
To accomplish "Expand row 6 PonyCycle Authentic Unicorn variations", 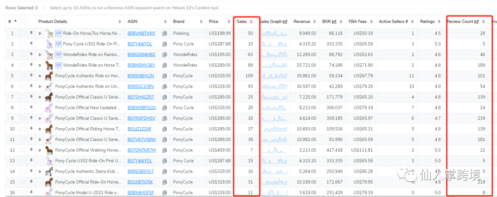I will point(40,87).
